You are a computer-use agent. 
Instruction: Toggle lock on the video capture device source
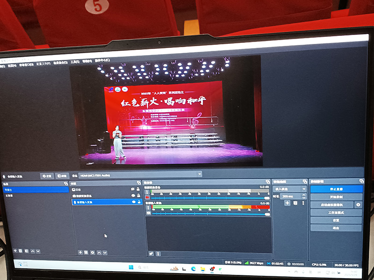[x=139, y=196]
